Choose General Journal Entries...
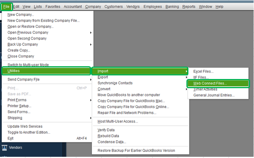Viewport: 254px width, 158px height. [x=218, y=95]
